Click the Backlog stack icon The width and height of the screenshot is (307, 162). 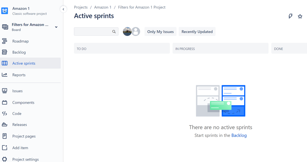[x=5, y=52]
